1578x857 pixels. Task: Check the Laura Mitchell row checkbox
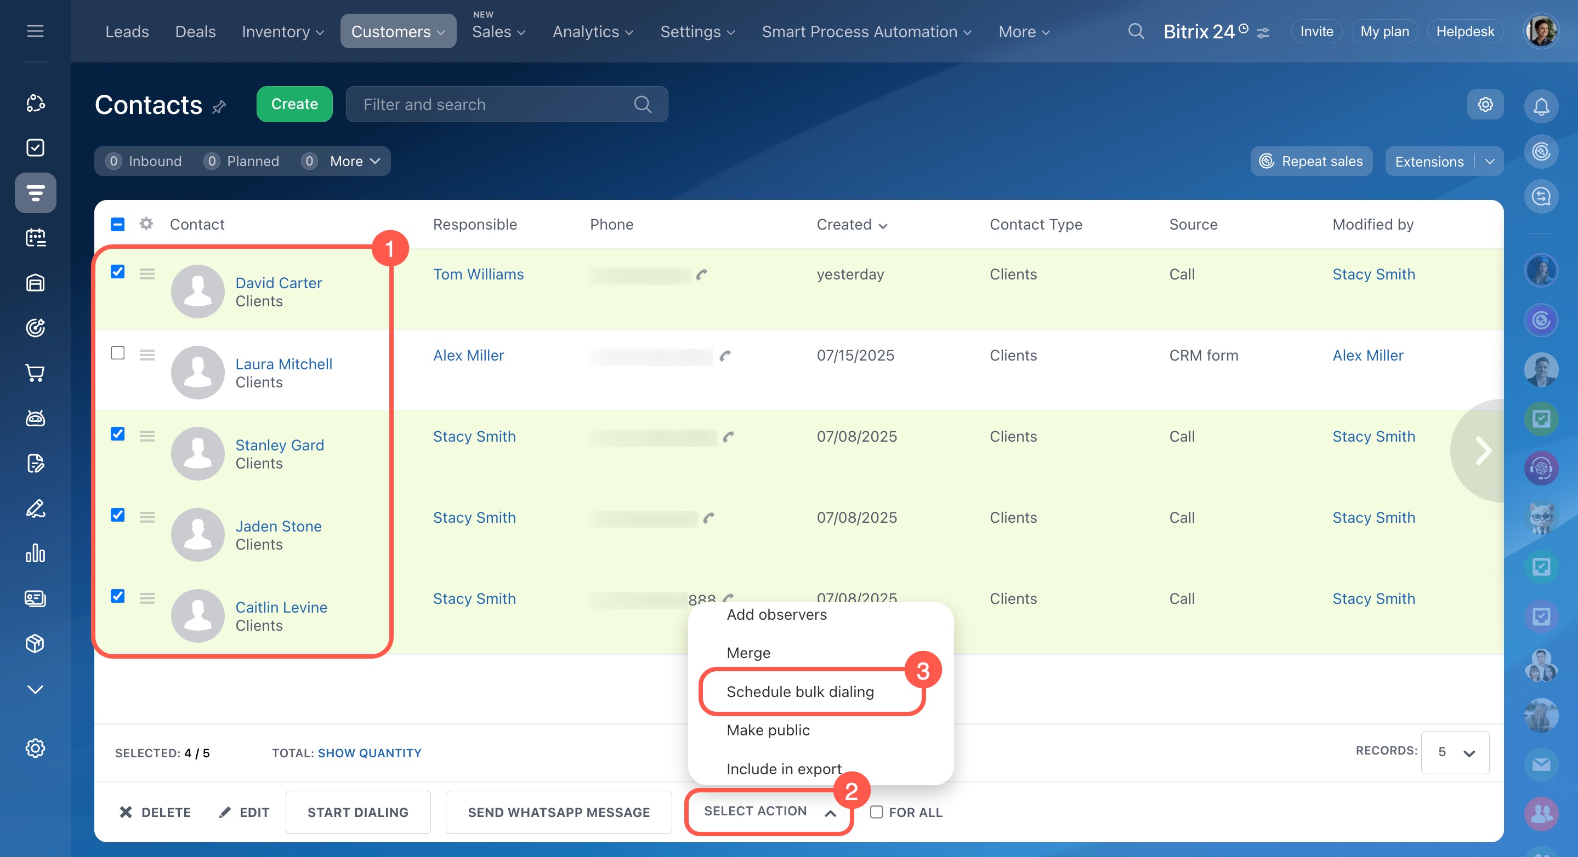coord(118,352)
